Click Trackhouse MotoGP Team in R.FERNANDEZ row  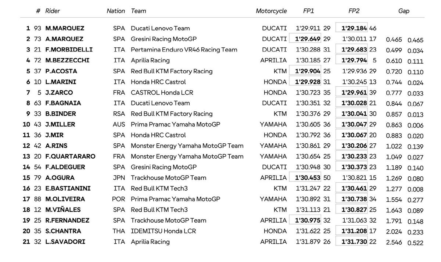[x=169, y=220]
